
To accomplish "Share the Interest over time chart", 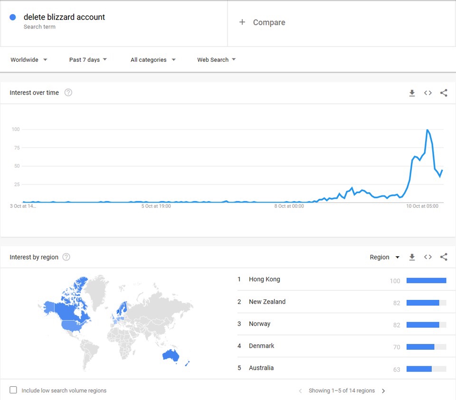I will (444, 93).
